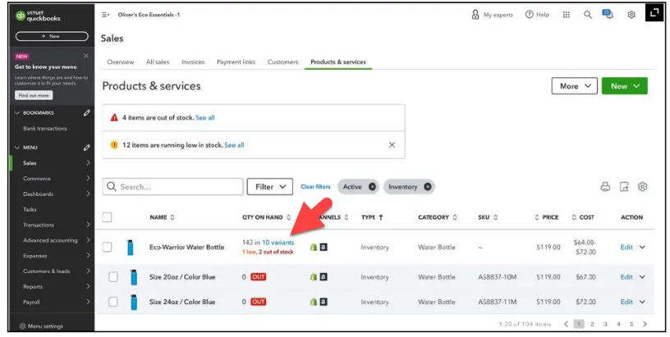Click the expand fullscreen icon
Screen dimensions: 670x337
(654, 13)
